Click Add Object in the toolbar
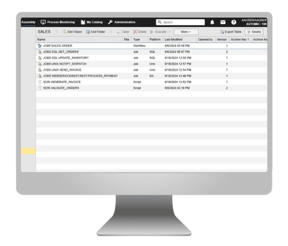 [72, 32]
